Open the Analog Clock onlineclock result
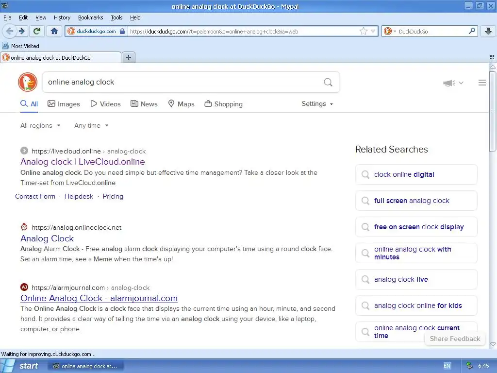The width and height of the screenshot is (497, 373). [x=47, y=238]
